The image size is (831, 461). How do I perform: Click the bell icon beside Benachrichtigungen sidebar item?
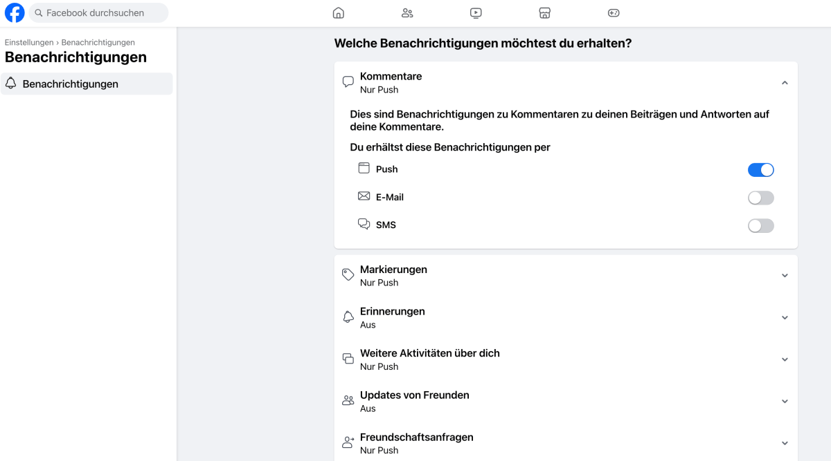[x=11, y=84]
